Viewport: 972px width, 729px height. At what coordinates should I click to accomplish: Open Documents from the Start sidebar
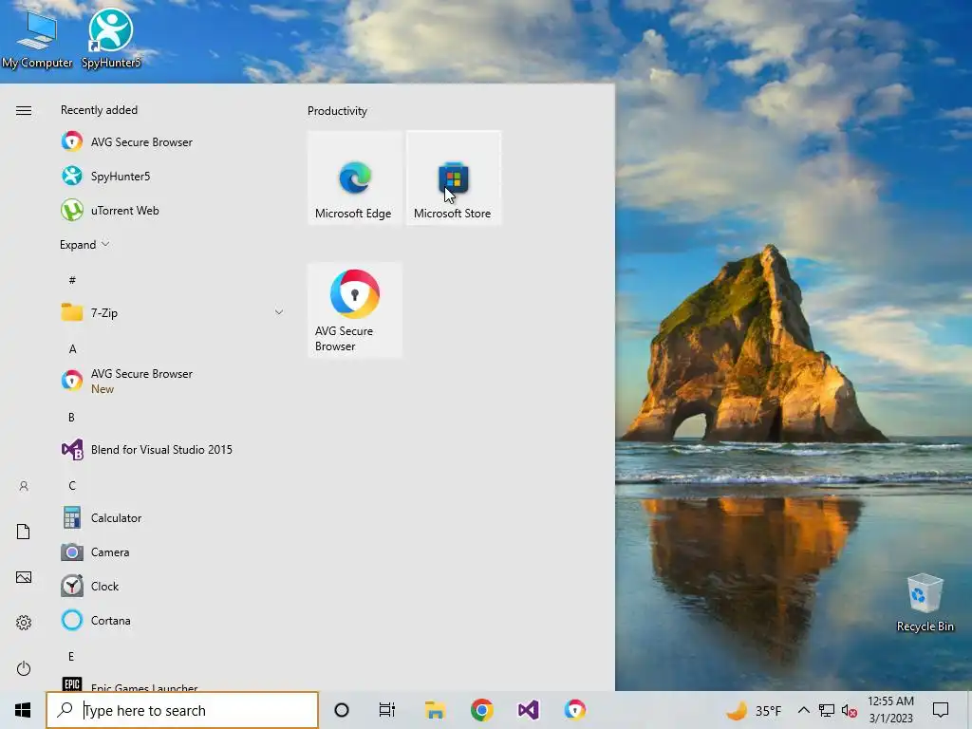click(24, 532)
